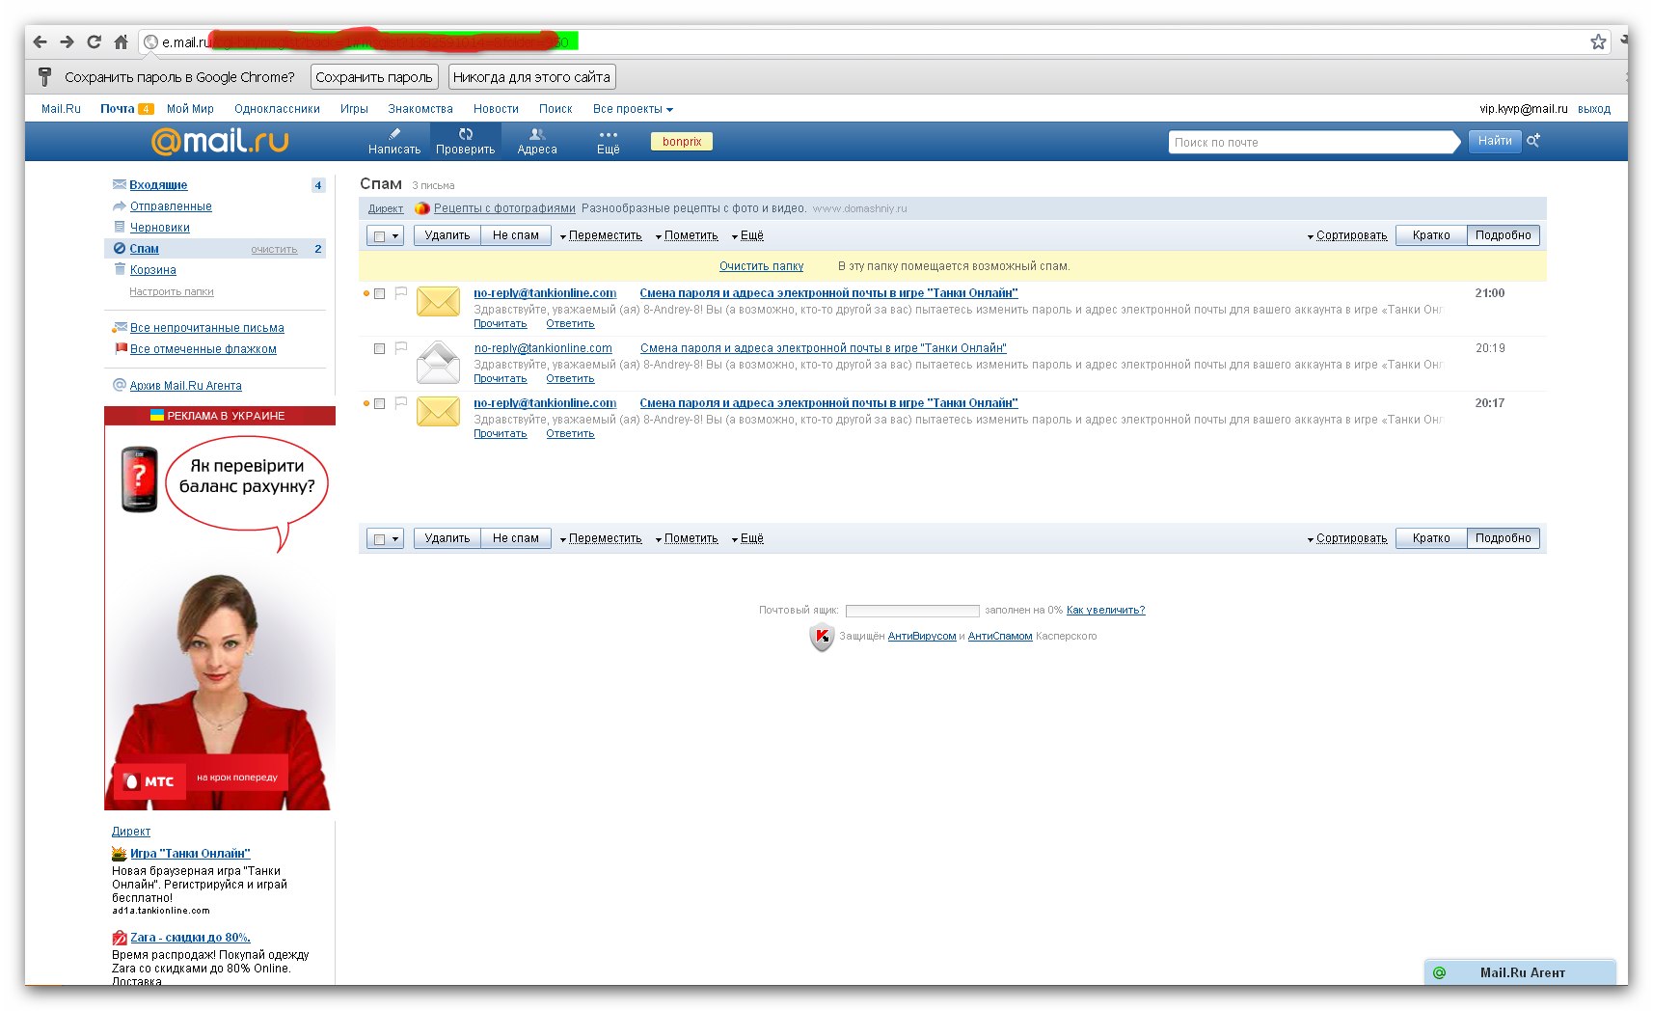Viewport: 1653px width, 1011px height.
Task: Expand the Все проекты dropdown menu
Action: coord(633,109)
